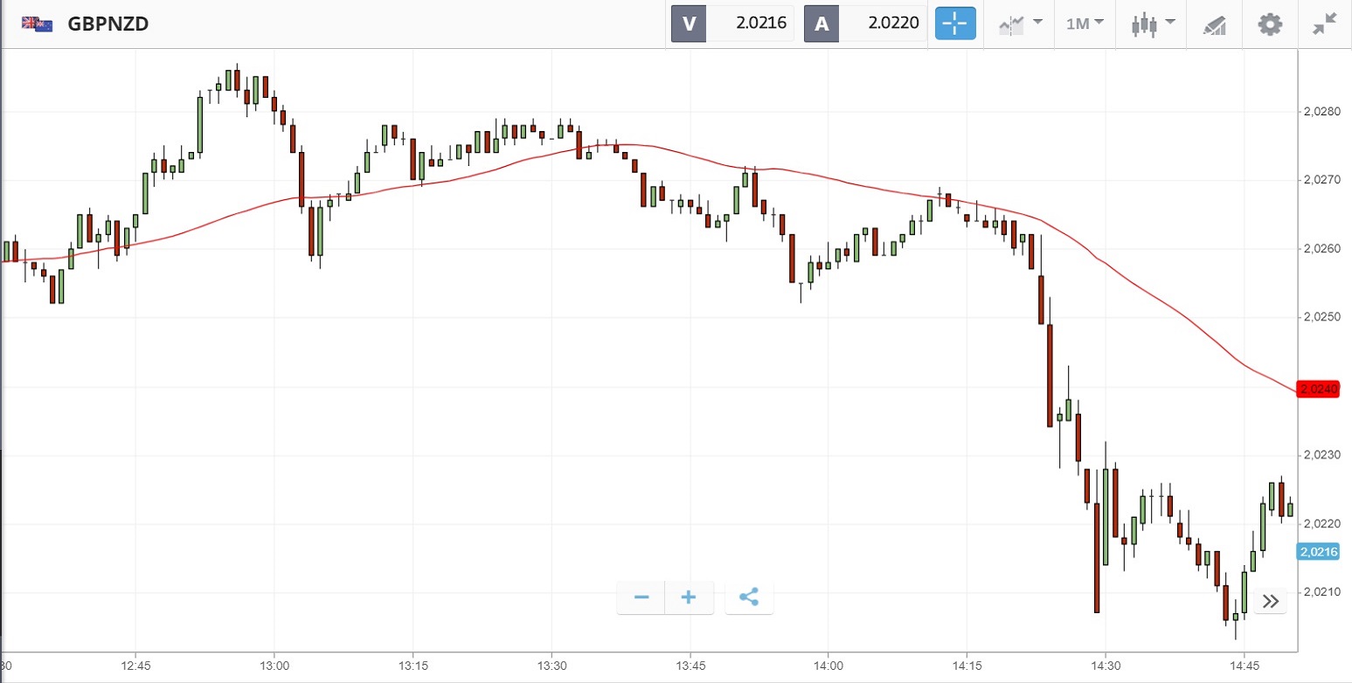The width and height of the screenshot is (1352, 683).
Task: Open the 1M timeframe dropdown
Action: tap(1085, 24)
